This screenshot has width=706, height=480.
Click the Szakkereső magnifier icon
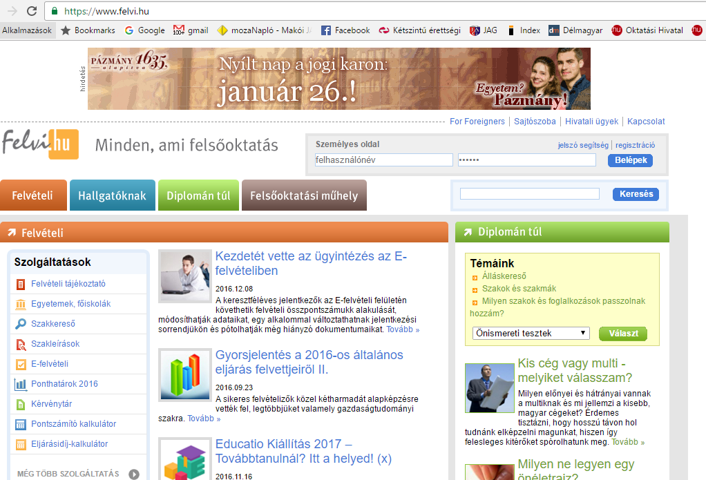(21, 324)
